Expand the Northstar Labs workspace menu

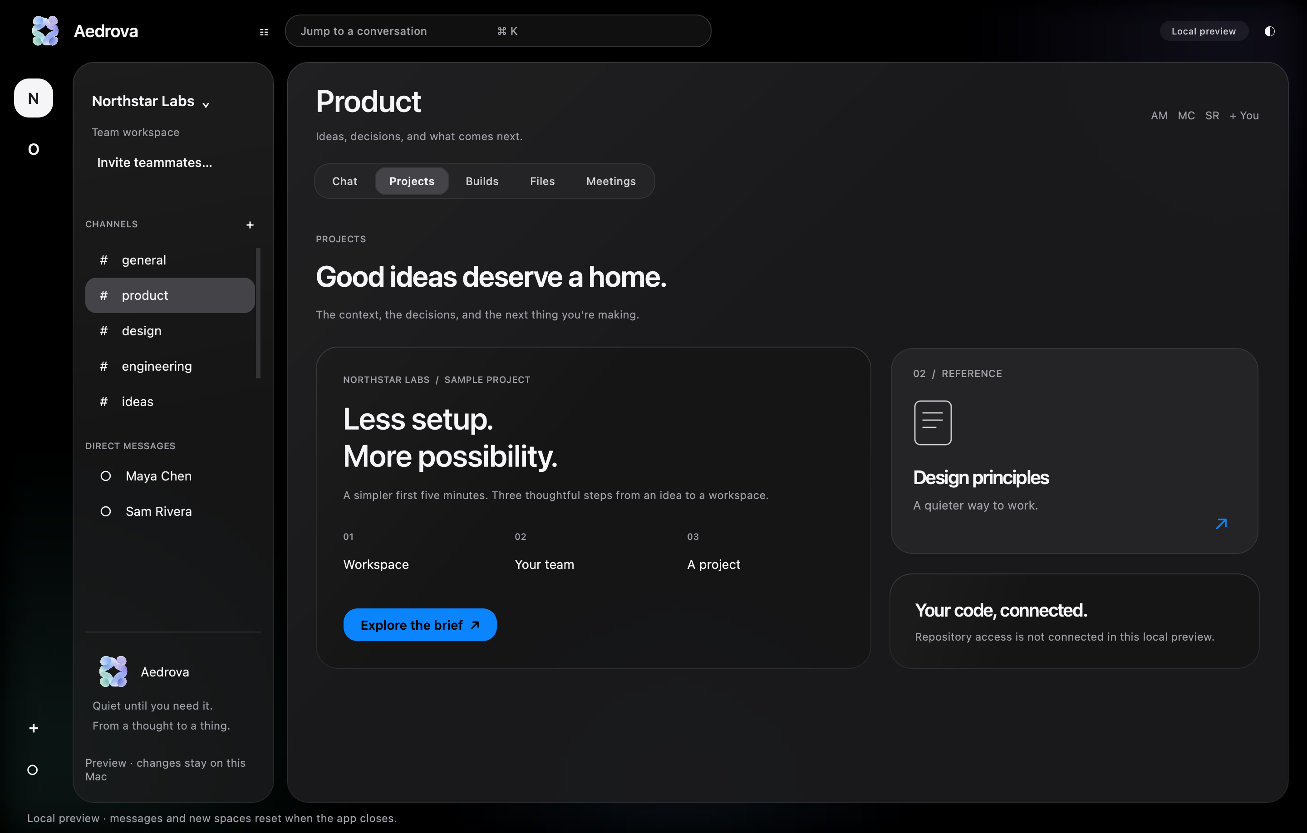pyautogui.click(x=150, y=102)
